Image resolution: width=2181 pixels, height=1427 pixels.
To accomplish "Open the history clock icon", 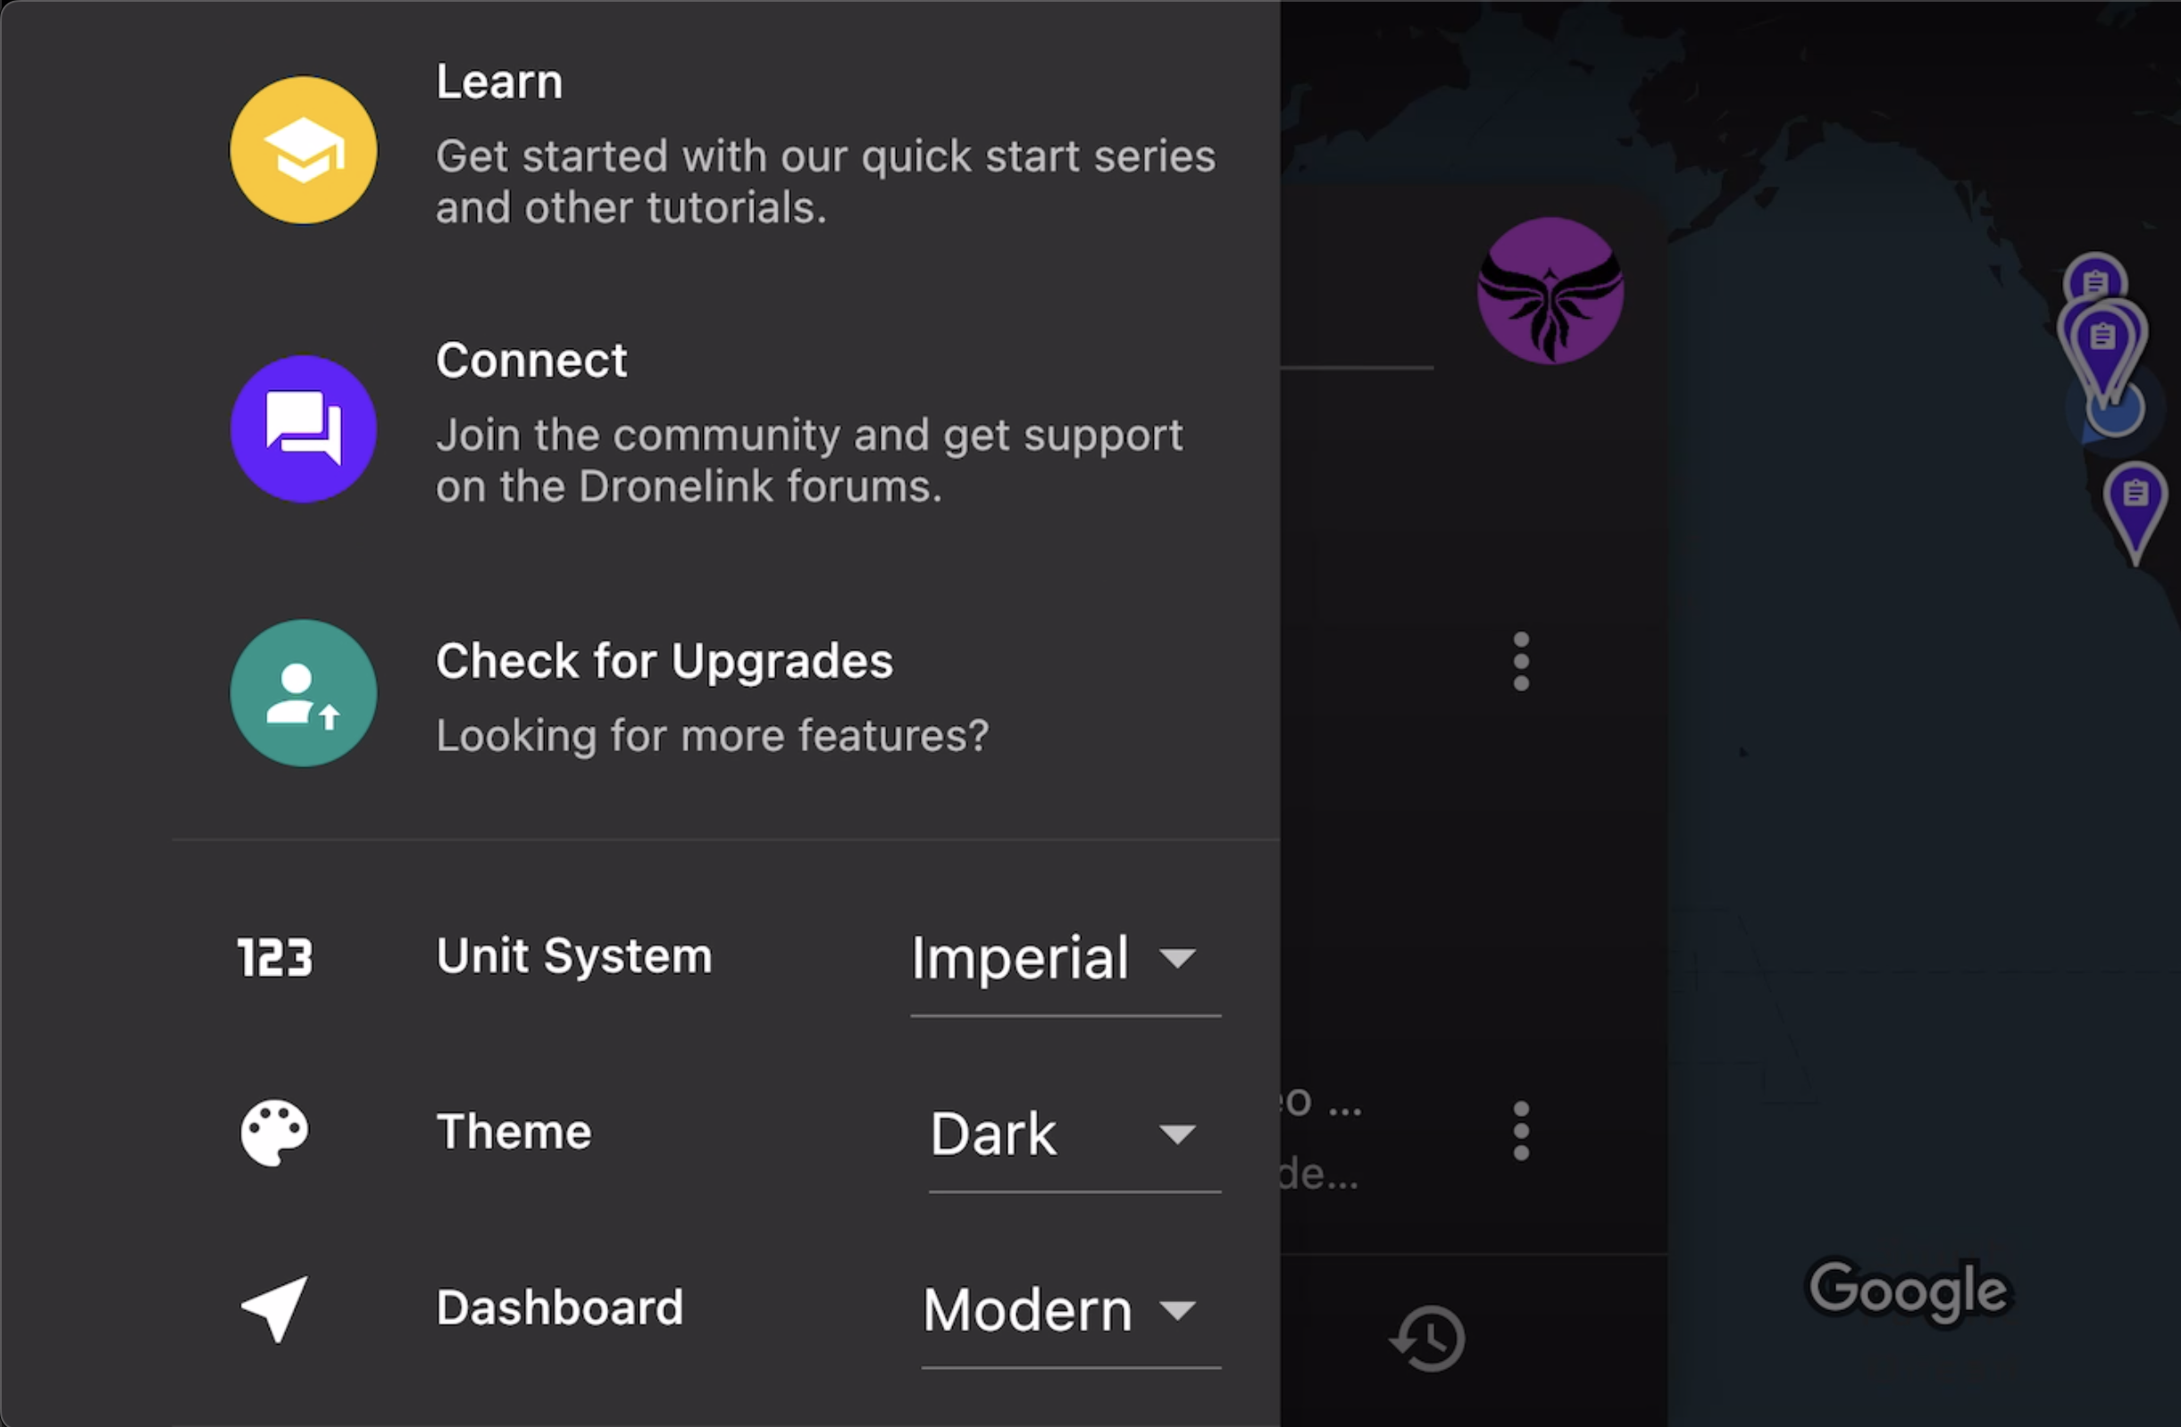I will 1428,1338.
